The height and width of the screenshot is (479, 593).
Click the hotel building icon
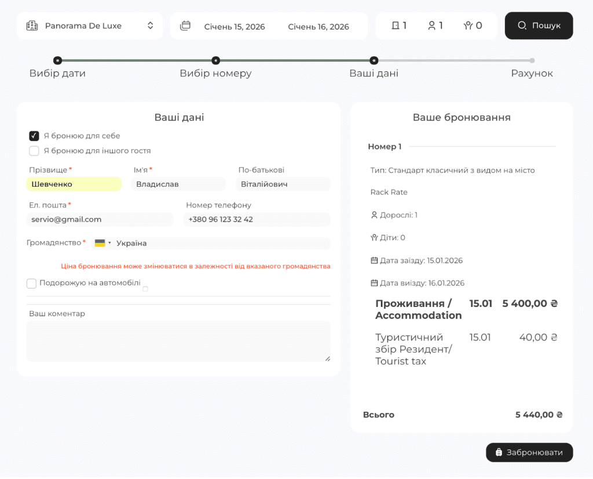pos(32,26)
